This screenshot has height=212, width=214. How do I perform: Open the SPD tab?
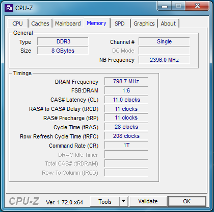point(120,23)
